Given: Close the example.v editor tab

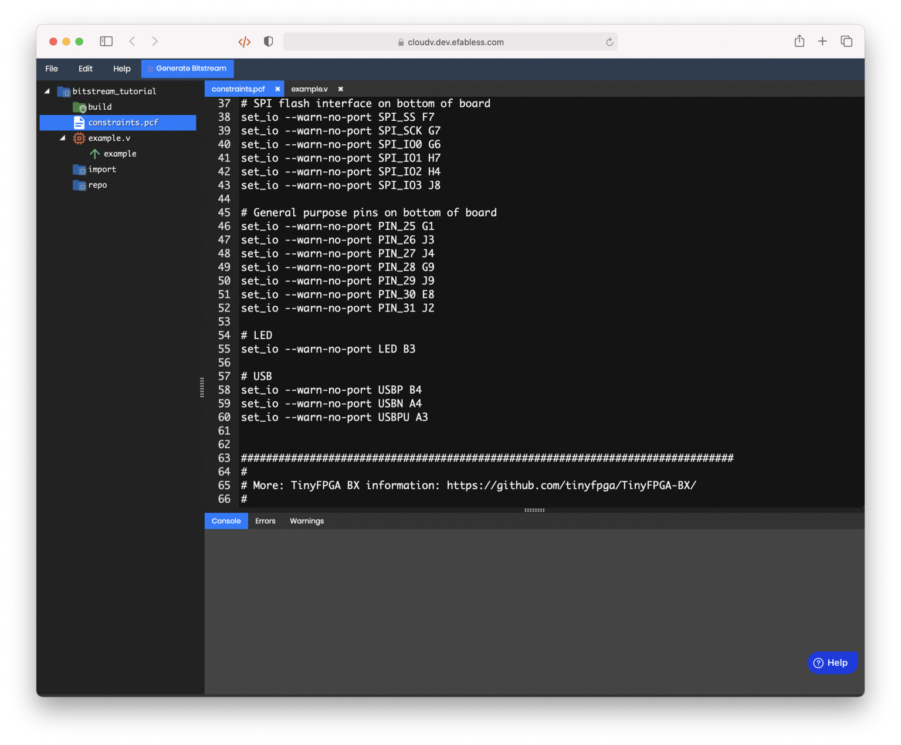Looking at the screenshot, I should (340, 89).
